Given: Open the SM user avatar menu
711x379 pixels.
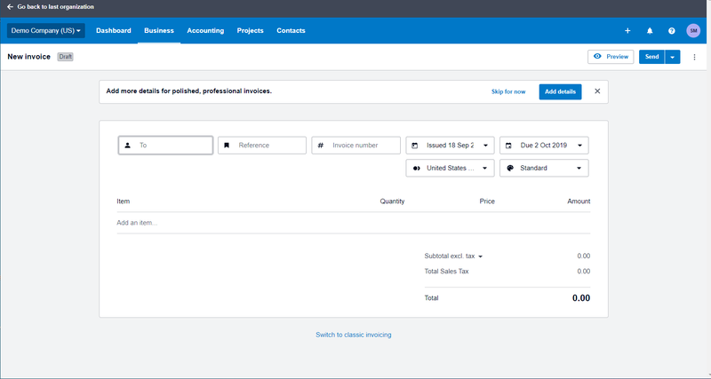Looking at the screenshot, I should pos(693,31).
